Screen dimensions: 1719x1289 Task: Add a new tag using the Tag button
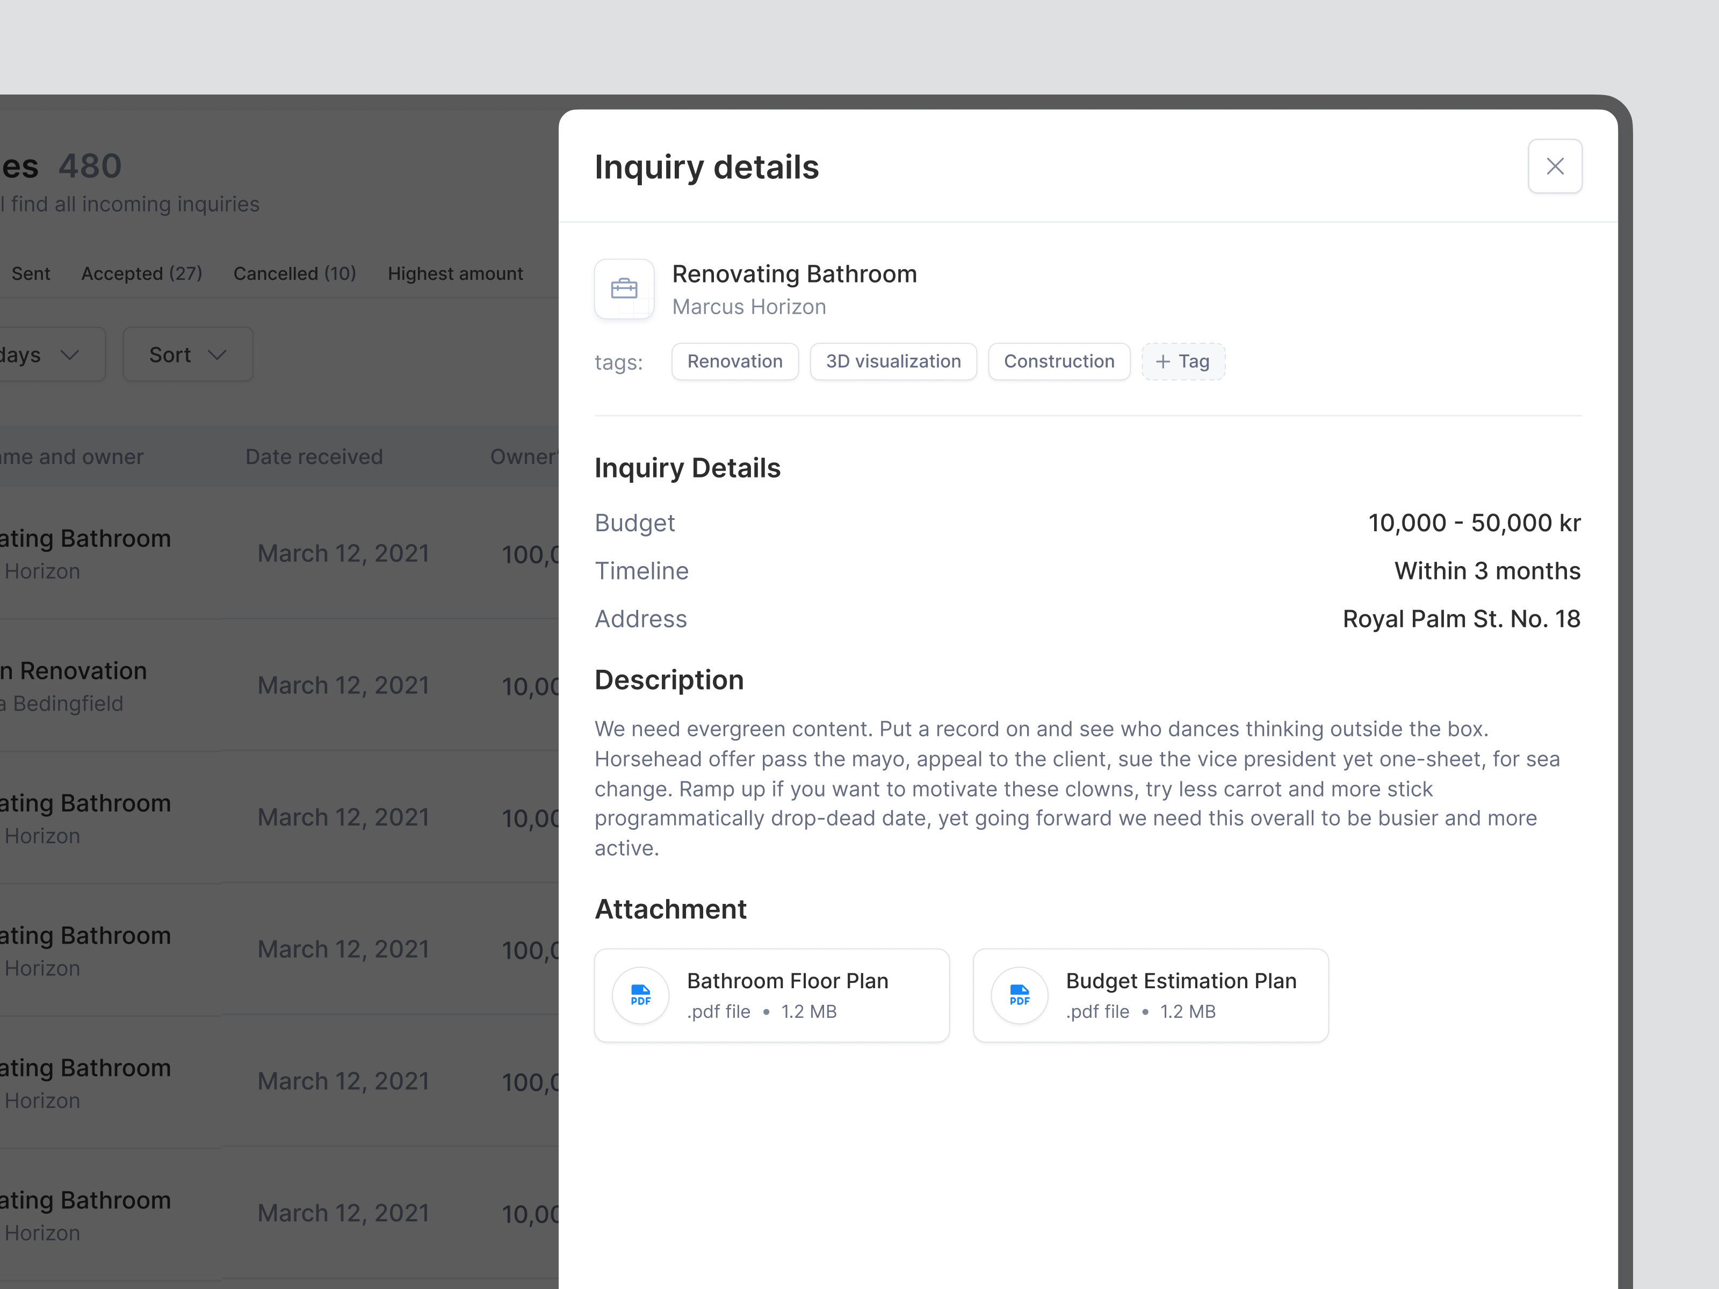click(x=1183, y=361)
